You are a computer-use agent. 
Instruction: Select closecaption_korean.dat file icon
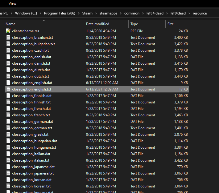[8, 180]
